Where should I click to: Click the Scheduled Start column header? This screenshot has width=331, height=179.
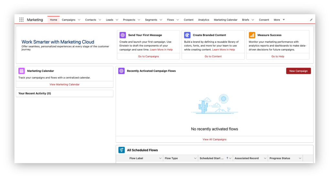211,158
